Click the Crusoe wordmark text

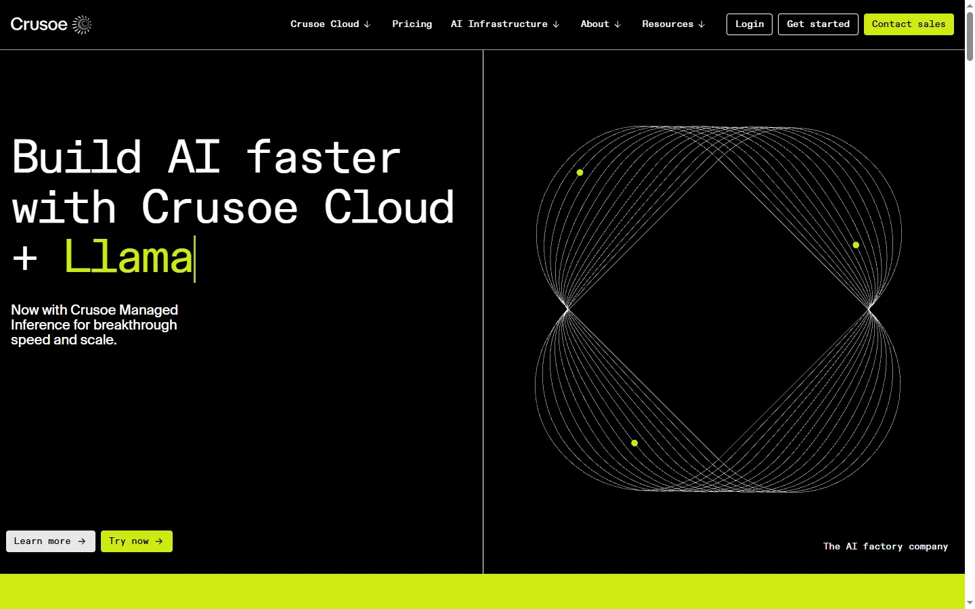tap(39, 25)
